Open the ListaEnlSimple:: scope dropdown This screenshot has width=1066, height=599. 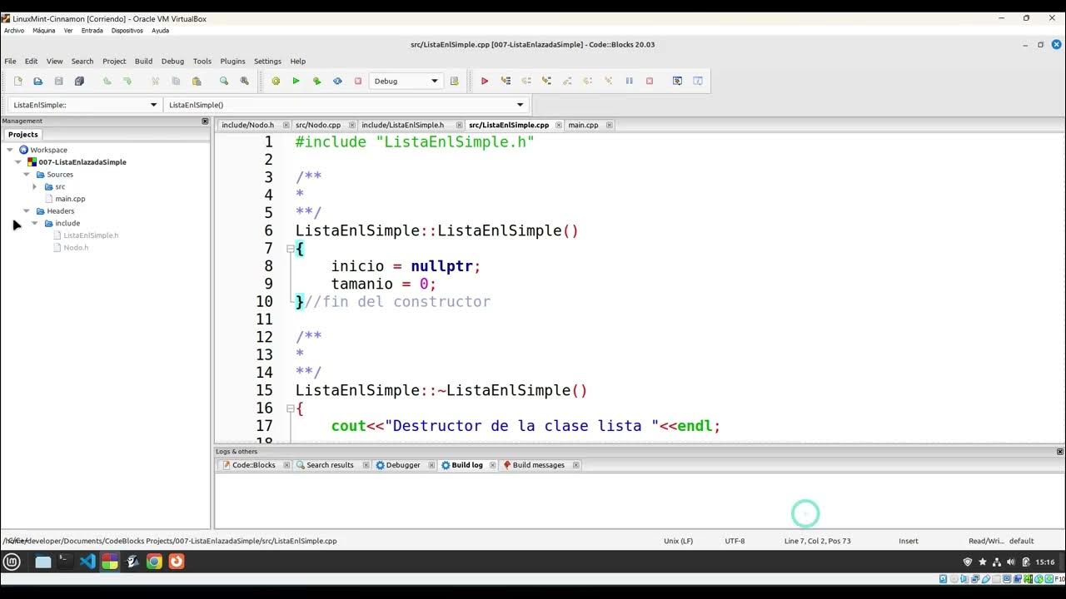[x=84, y=105]
